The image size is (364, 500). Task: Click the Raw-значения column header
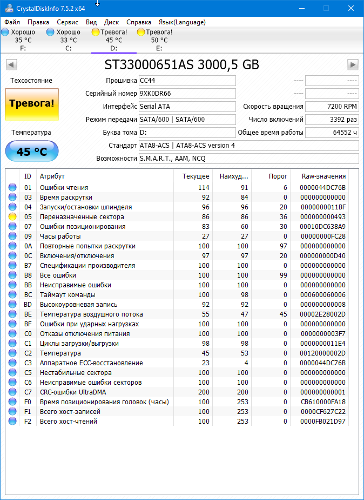(x=323, y=176)
